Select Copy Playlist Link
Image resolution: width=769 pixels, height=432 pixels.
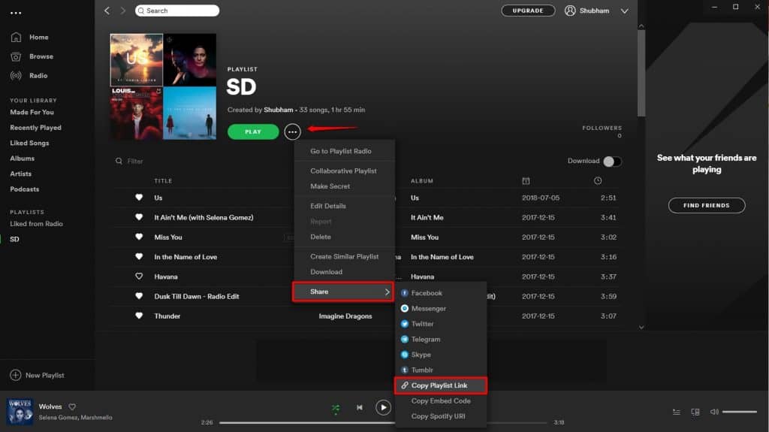(440, 385)
